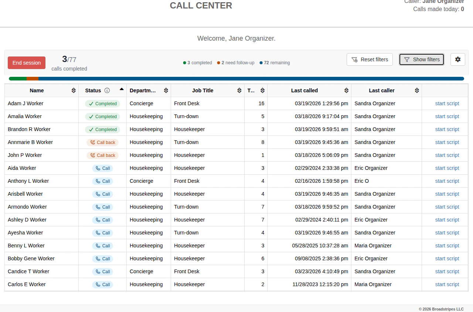Click the End session button
The image size is (473, 312).
pos(26,62)
